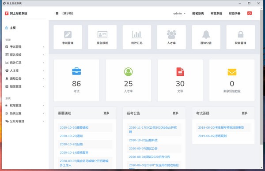Open the 考试管理 shortcut card icon
This screenshot has height=171, width=265.
point(68,34)
